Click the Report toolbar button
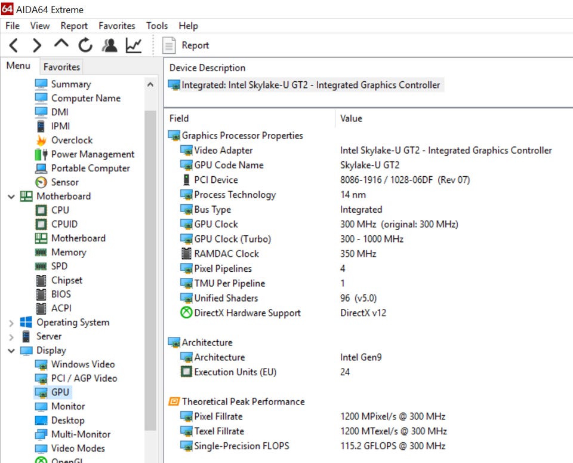 click(x=186, y=45)
